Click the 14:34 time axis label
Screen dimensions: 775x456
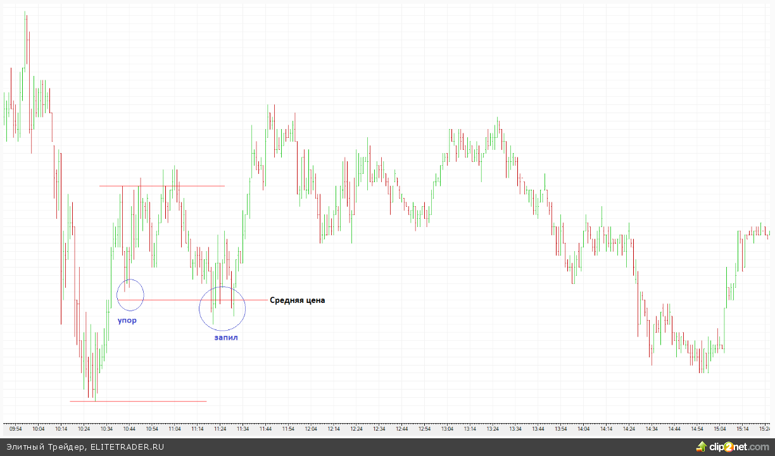tap(652, 429)
